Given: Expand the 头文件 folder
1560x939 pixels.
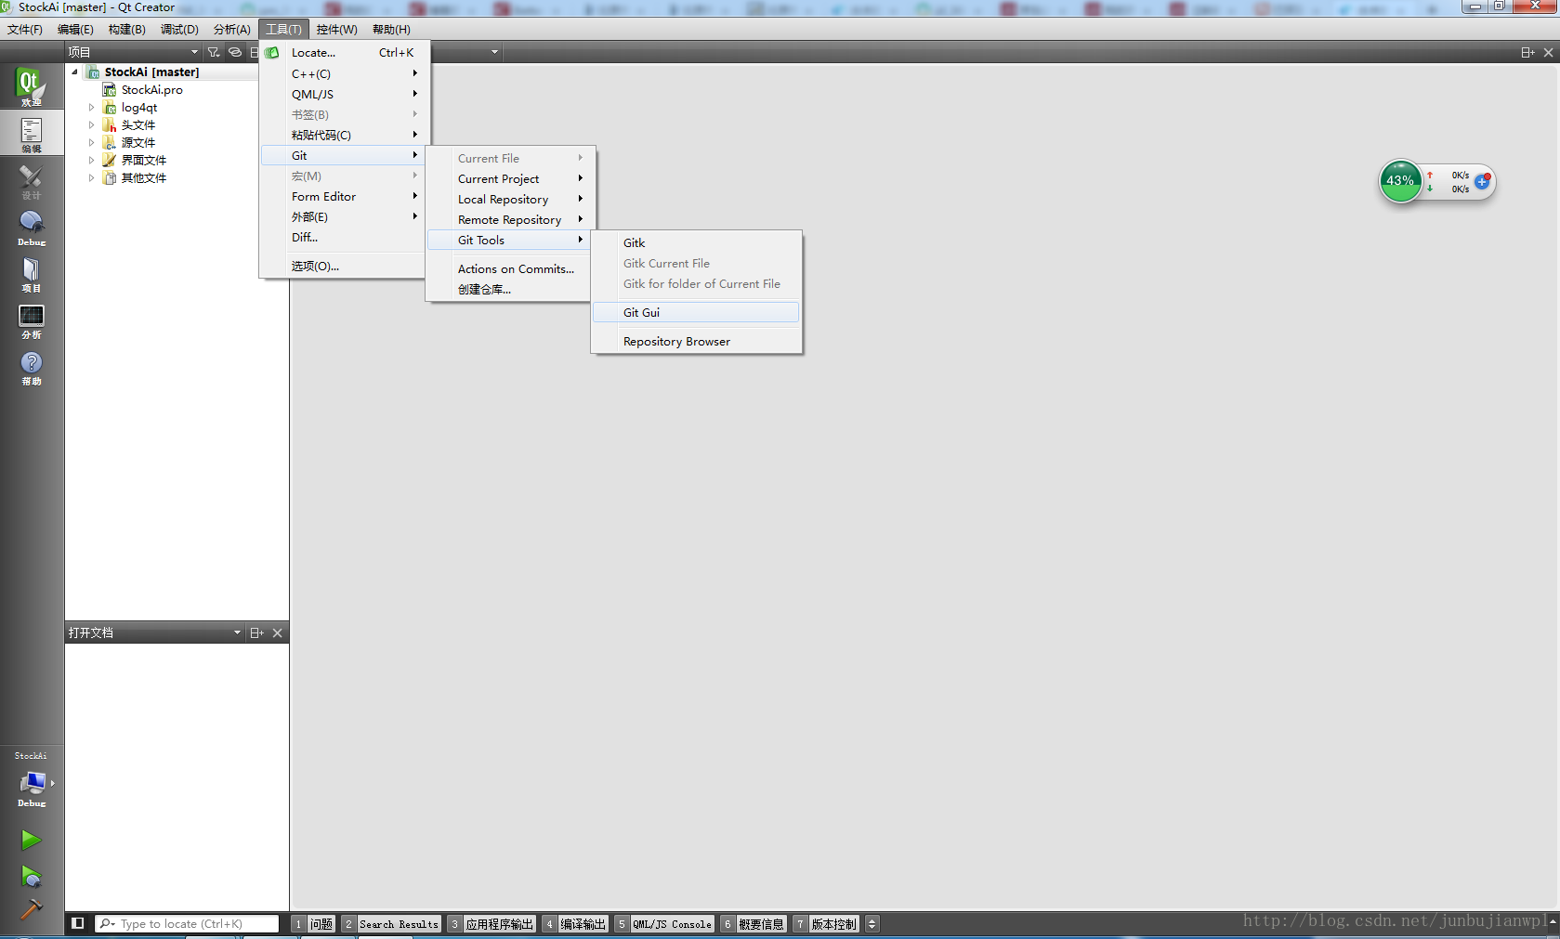Looking at the screenshot, I should click(91, 125).
